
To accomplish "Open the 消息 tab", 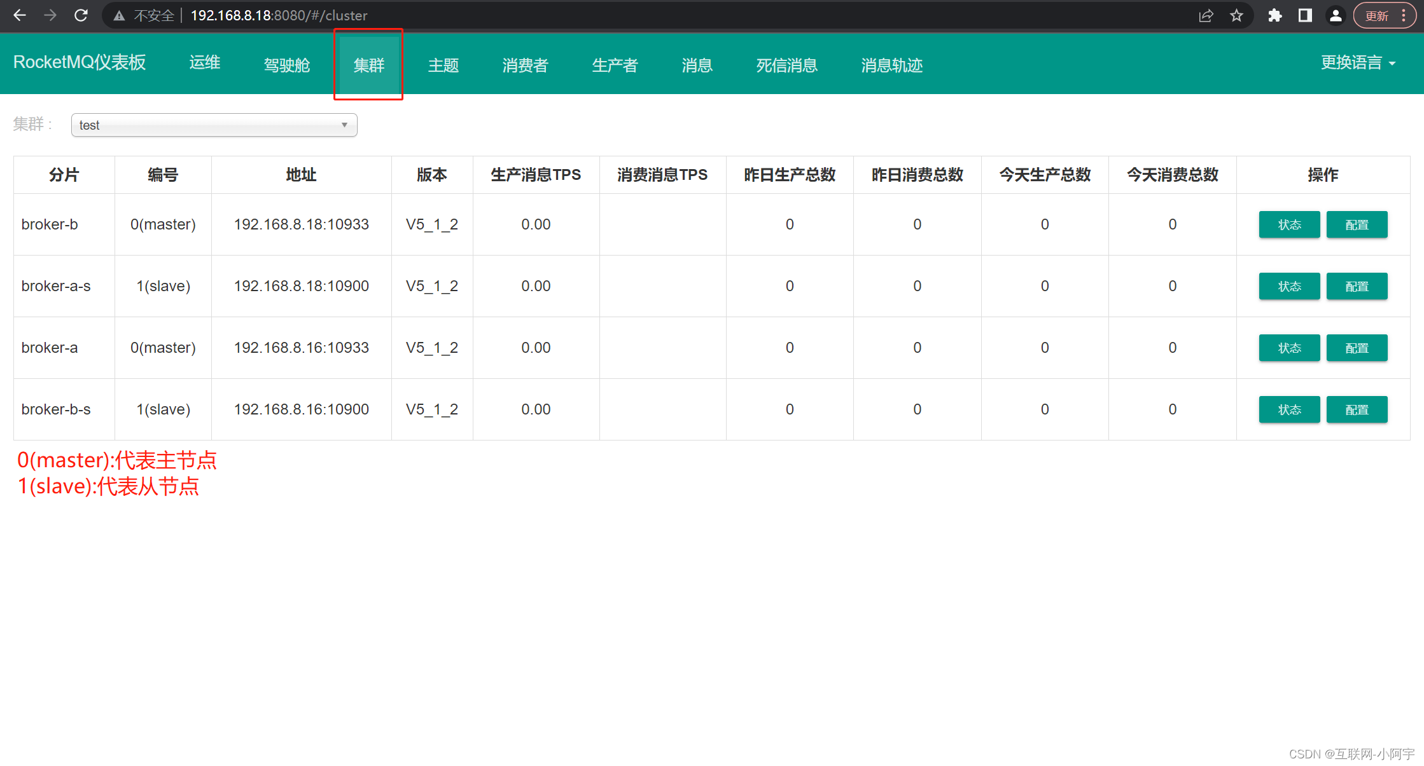I will point(697,65).
